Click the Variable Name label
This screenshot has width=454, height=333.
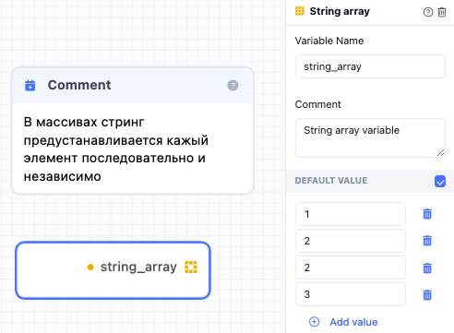[329, 41]
